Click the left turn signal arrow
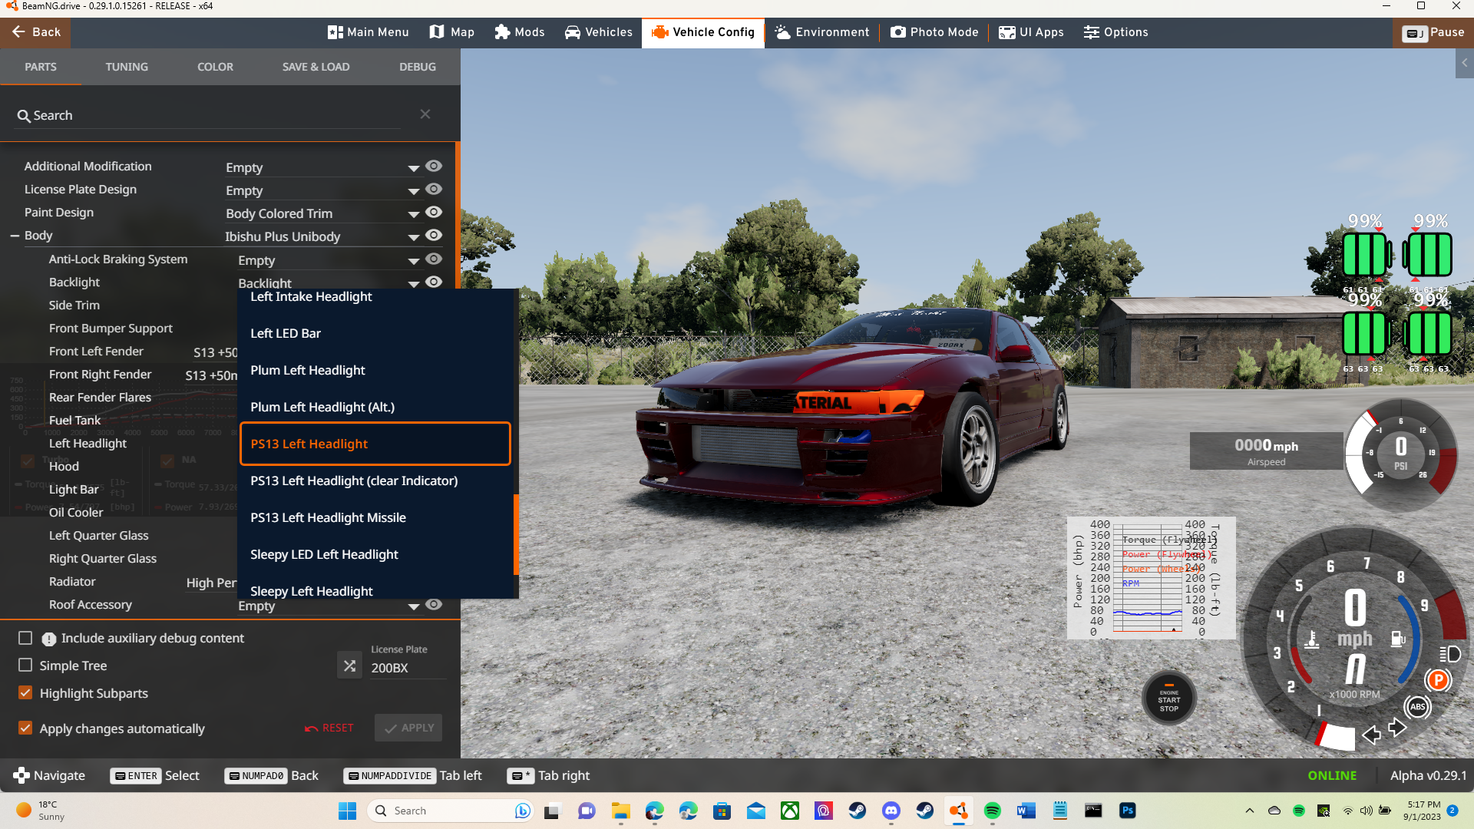 coord(1371,735)
